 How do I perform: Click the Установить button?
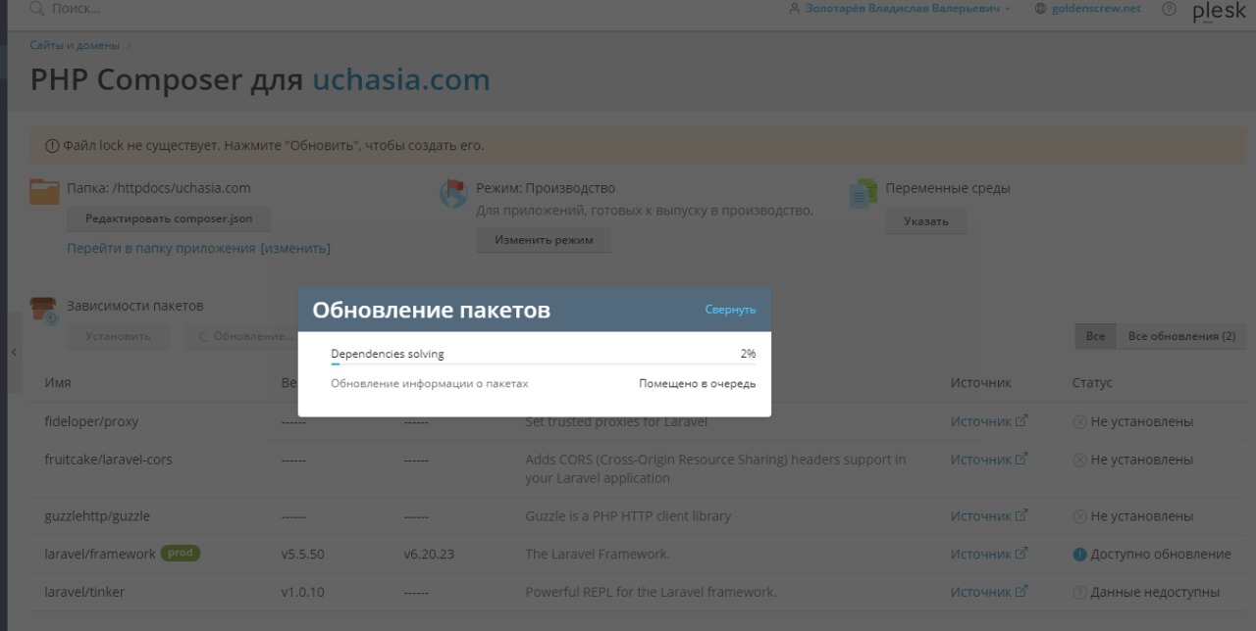[x=118, y=336]
